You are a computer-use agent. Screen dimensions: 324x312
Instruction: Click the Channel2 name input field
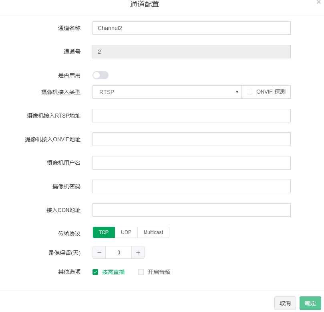(x=191, y=28)
